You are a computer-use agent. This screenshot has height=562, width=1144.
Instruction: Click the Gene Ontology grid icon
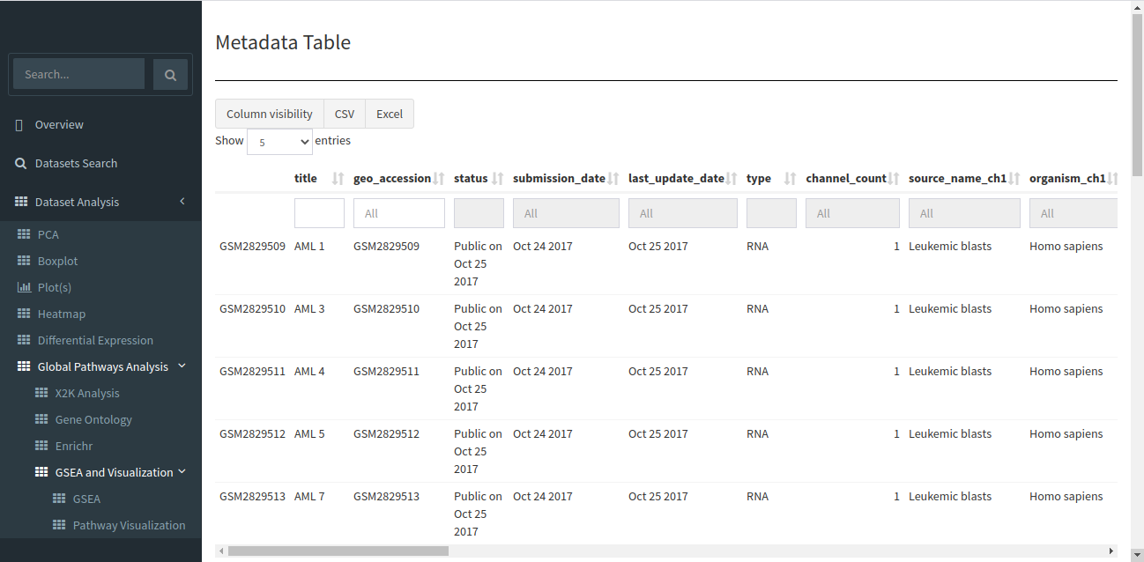click(x=41, y=420)
